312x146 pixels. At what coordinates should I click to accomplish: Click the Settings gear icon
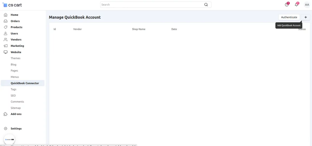(5, 129)
